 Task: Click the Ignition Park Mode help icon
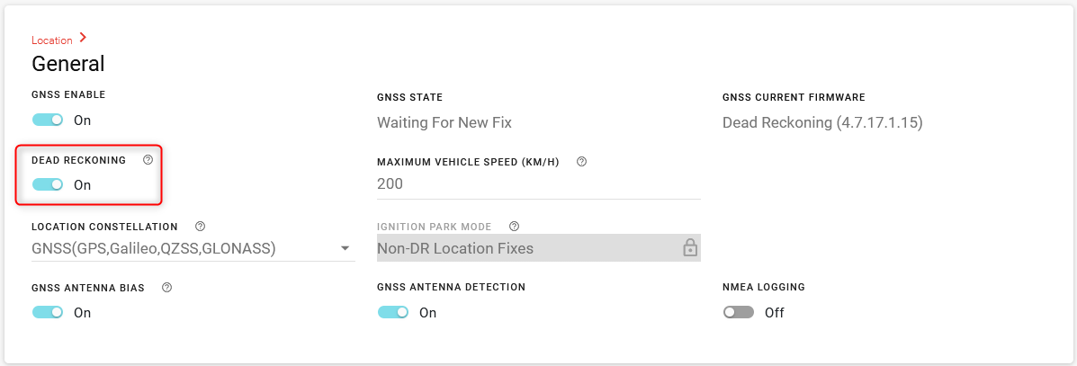tap(514, 227)
